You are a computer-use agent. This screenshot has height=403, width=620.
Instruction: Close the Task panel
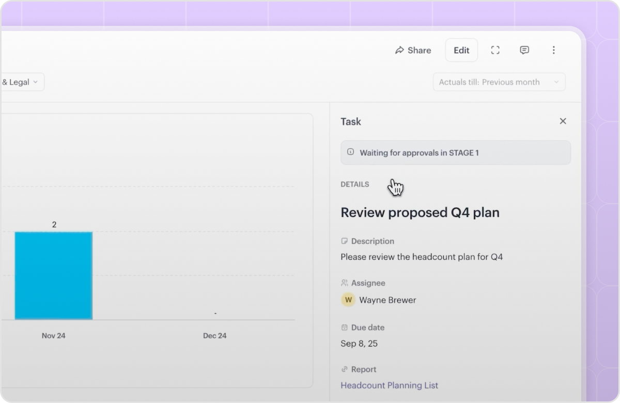[563, 121]
